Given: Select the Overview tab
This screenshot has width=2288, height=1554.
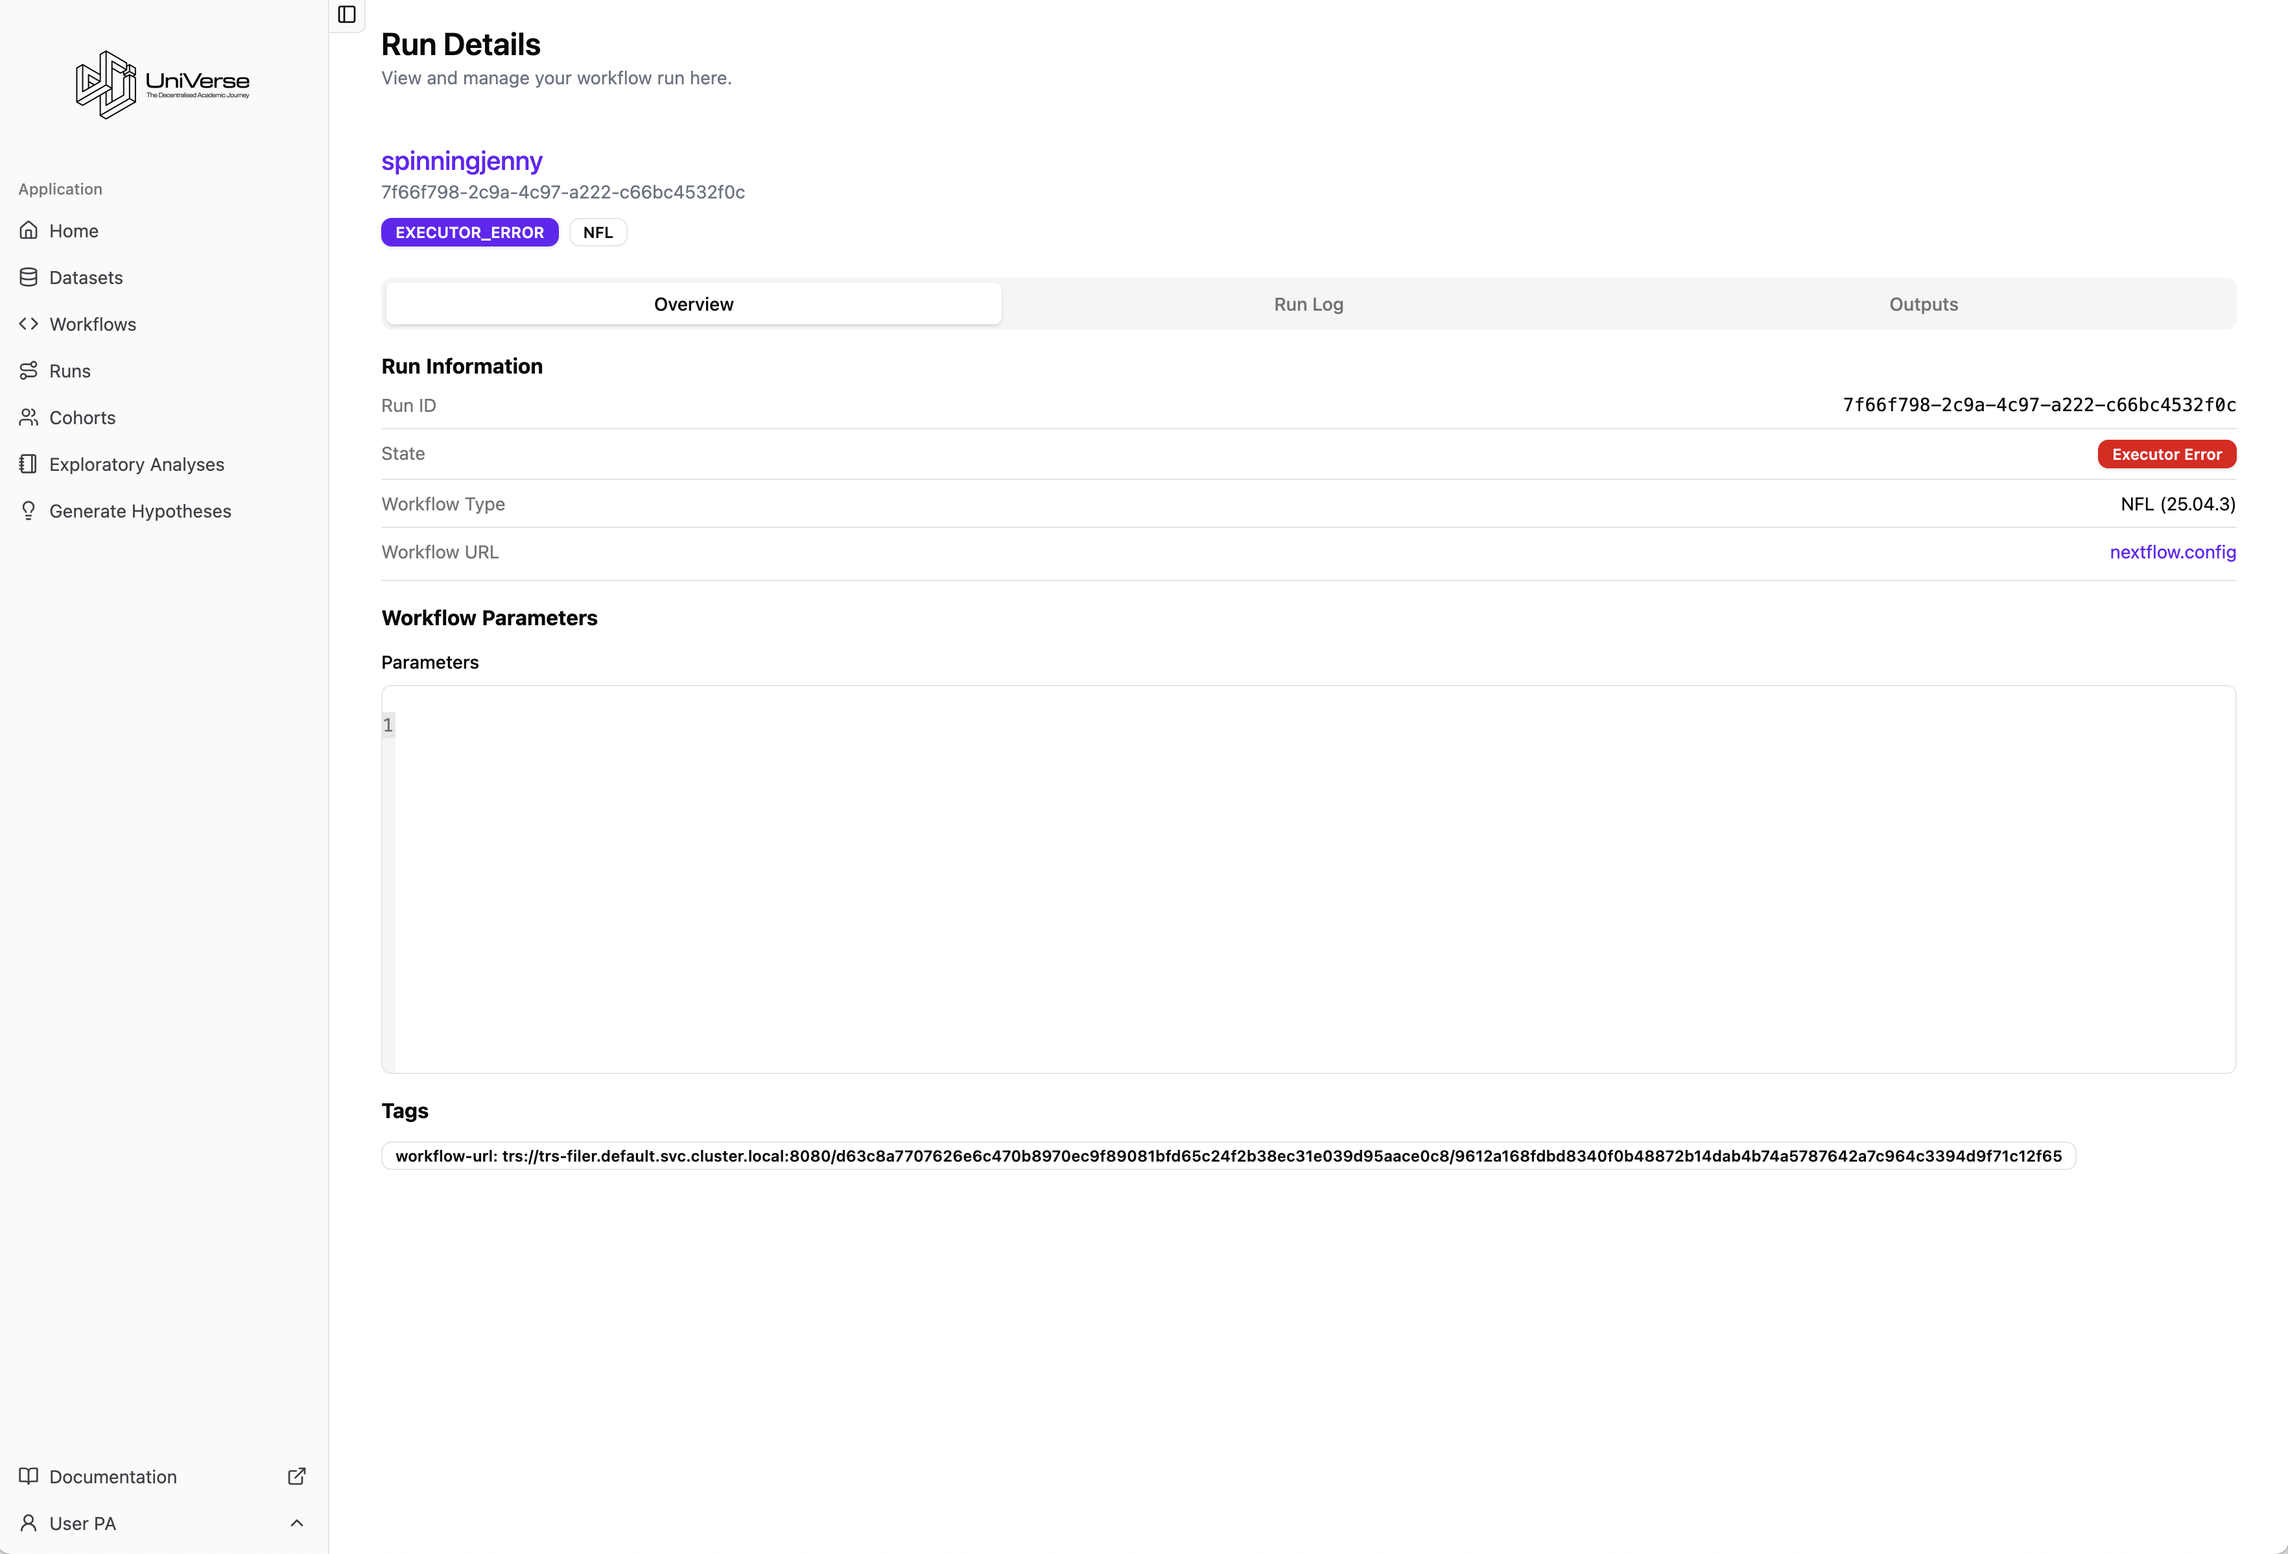Looking at the screenshot, I should point(693,304).
